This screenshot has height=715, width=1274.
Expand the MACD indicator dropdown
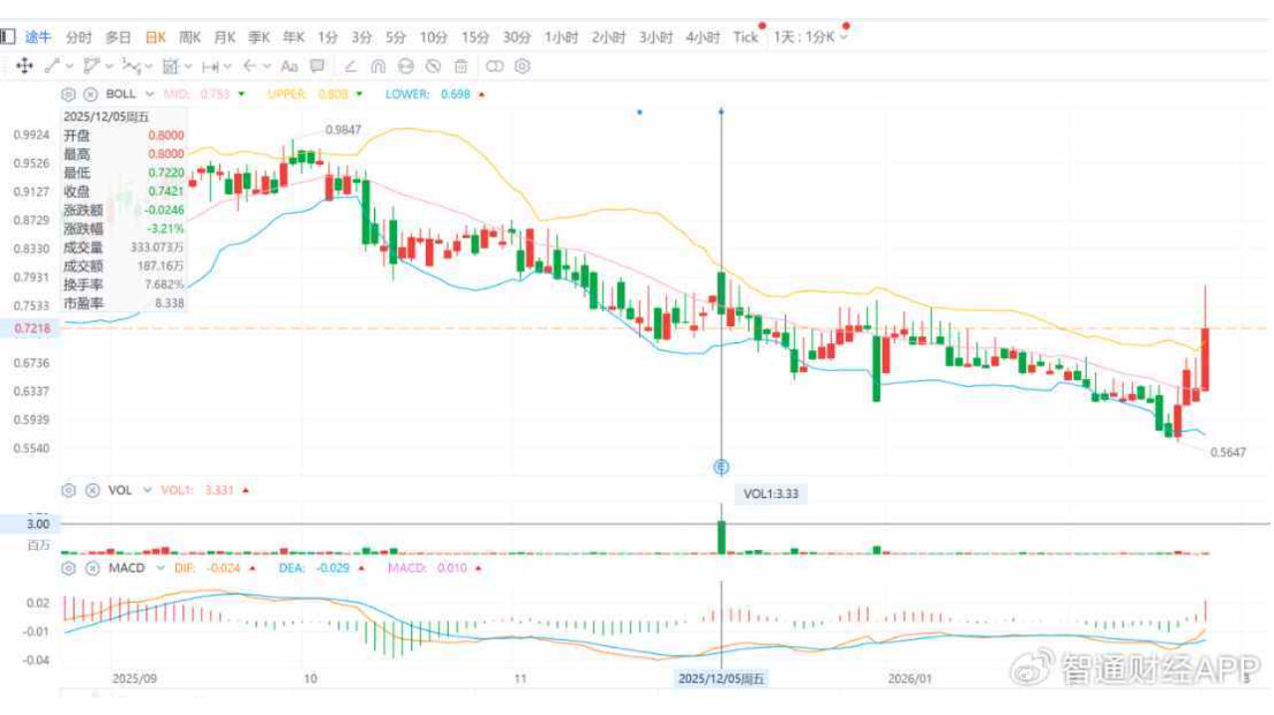coord(158,568)
